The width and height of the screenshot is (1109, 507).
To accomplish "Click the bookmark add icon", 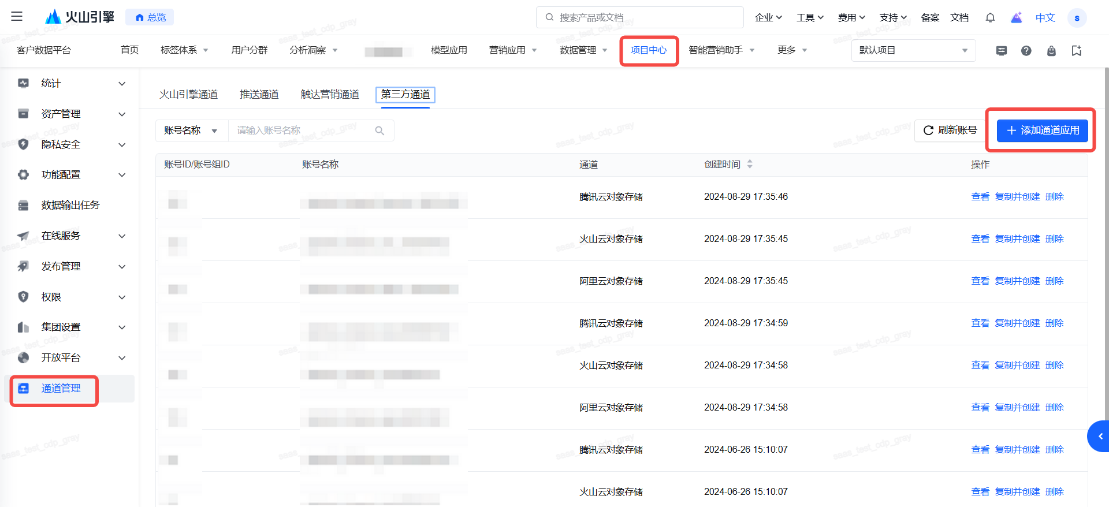I will point(1077,51).
